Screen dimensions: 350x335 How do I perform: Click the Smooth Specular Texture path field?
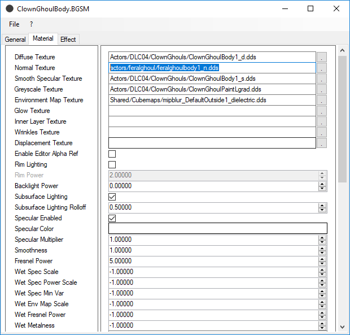[x=212, y=79]
